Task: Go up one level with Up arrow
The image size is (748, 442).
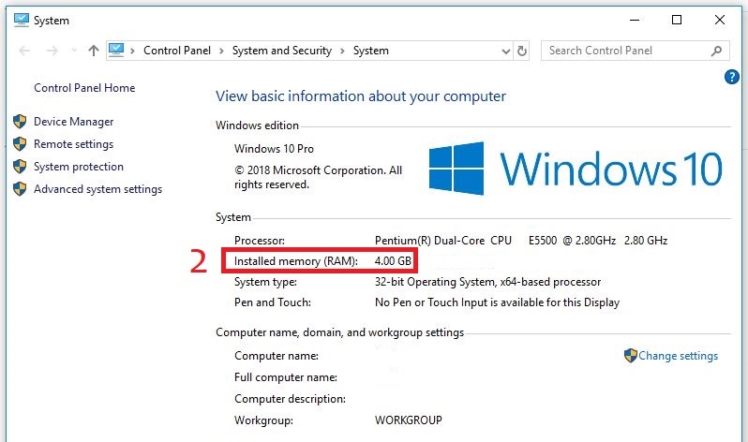Action: [x=93, y=51]
